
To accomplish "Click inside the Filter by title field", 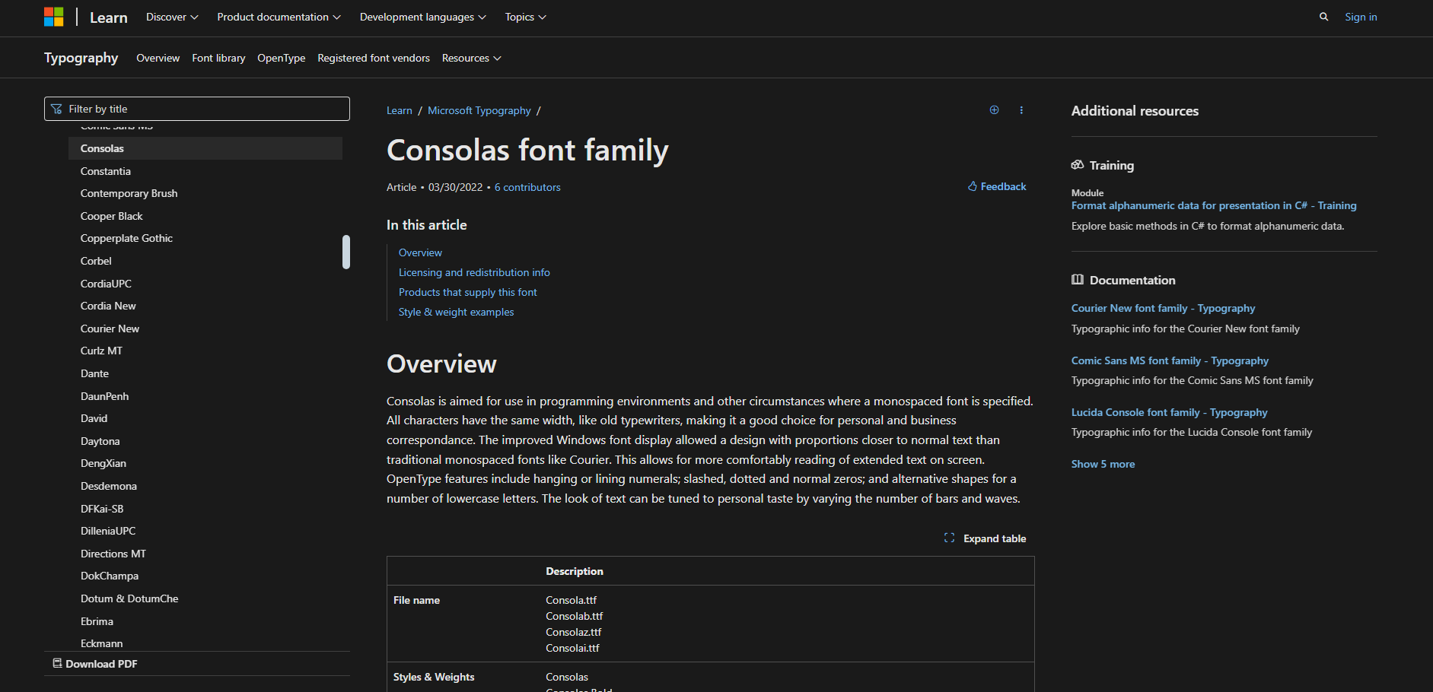I will pyautogui.click(x=198, y=108).
